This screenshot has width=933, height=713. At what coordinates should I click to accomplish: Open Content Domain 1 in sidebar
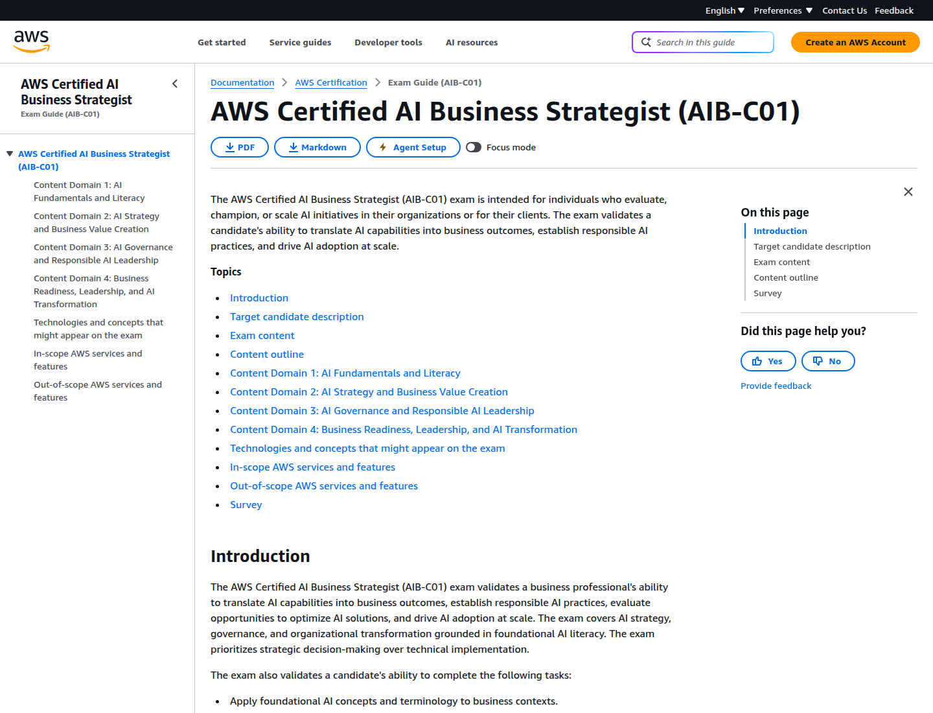click(x=89, y=191)
